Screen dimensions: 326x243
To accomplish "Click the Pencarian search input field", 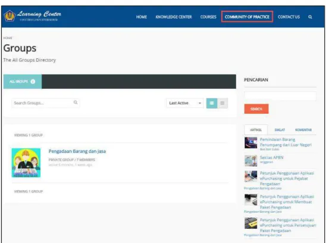I will pos(280,96).
